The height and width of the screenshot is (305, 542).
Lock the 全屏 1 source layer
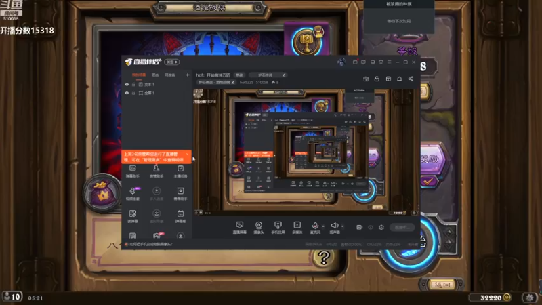coord(133,93)
